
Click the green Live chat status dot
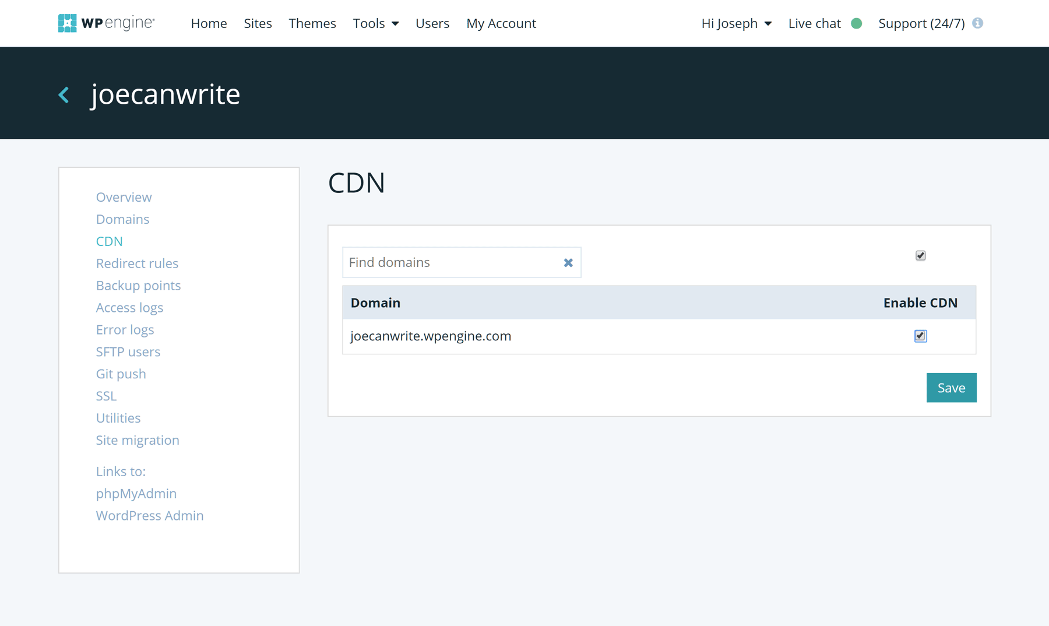click(x=856, y=23)
